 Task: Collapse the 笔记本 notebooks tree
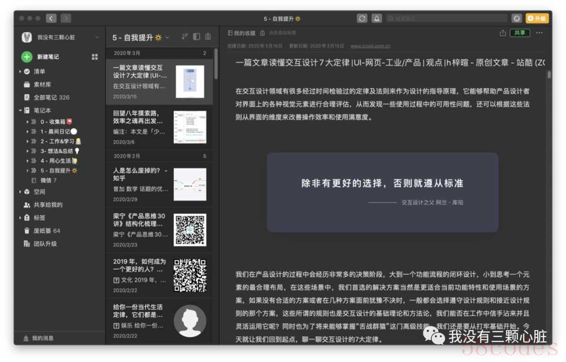point(20,110)
